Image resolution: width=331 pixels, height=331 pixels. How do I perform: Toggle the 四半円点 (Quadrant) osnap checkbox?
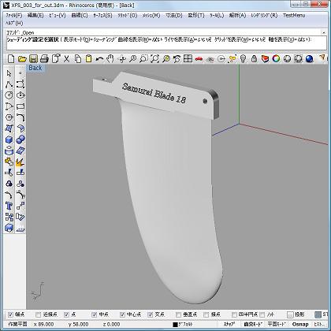click(234, 314)
